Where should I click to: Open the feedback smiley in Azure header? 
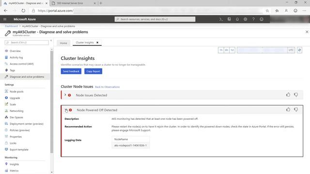point(262,19)
